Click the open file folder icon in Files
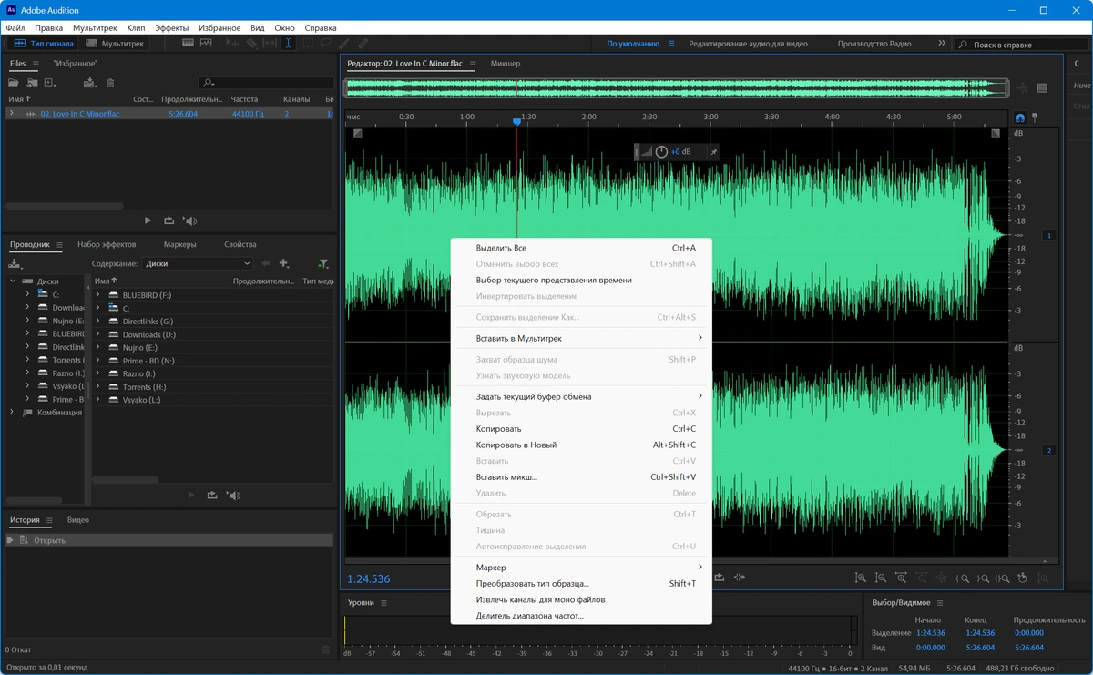Image resolution: width=1093 pixels, height=675 pixels. [14, 83]
